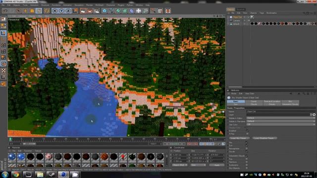Click the top icon in the left mode palette
Image resolution: width=317 pixels, height=178 pixels.
[3, 19]
